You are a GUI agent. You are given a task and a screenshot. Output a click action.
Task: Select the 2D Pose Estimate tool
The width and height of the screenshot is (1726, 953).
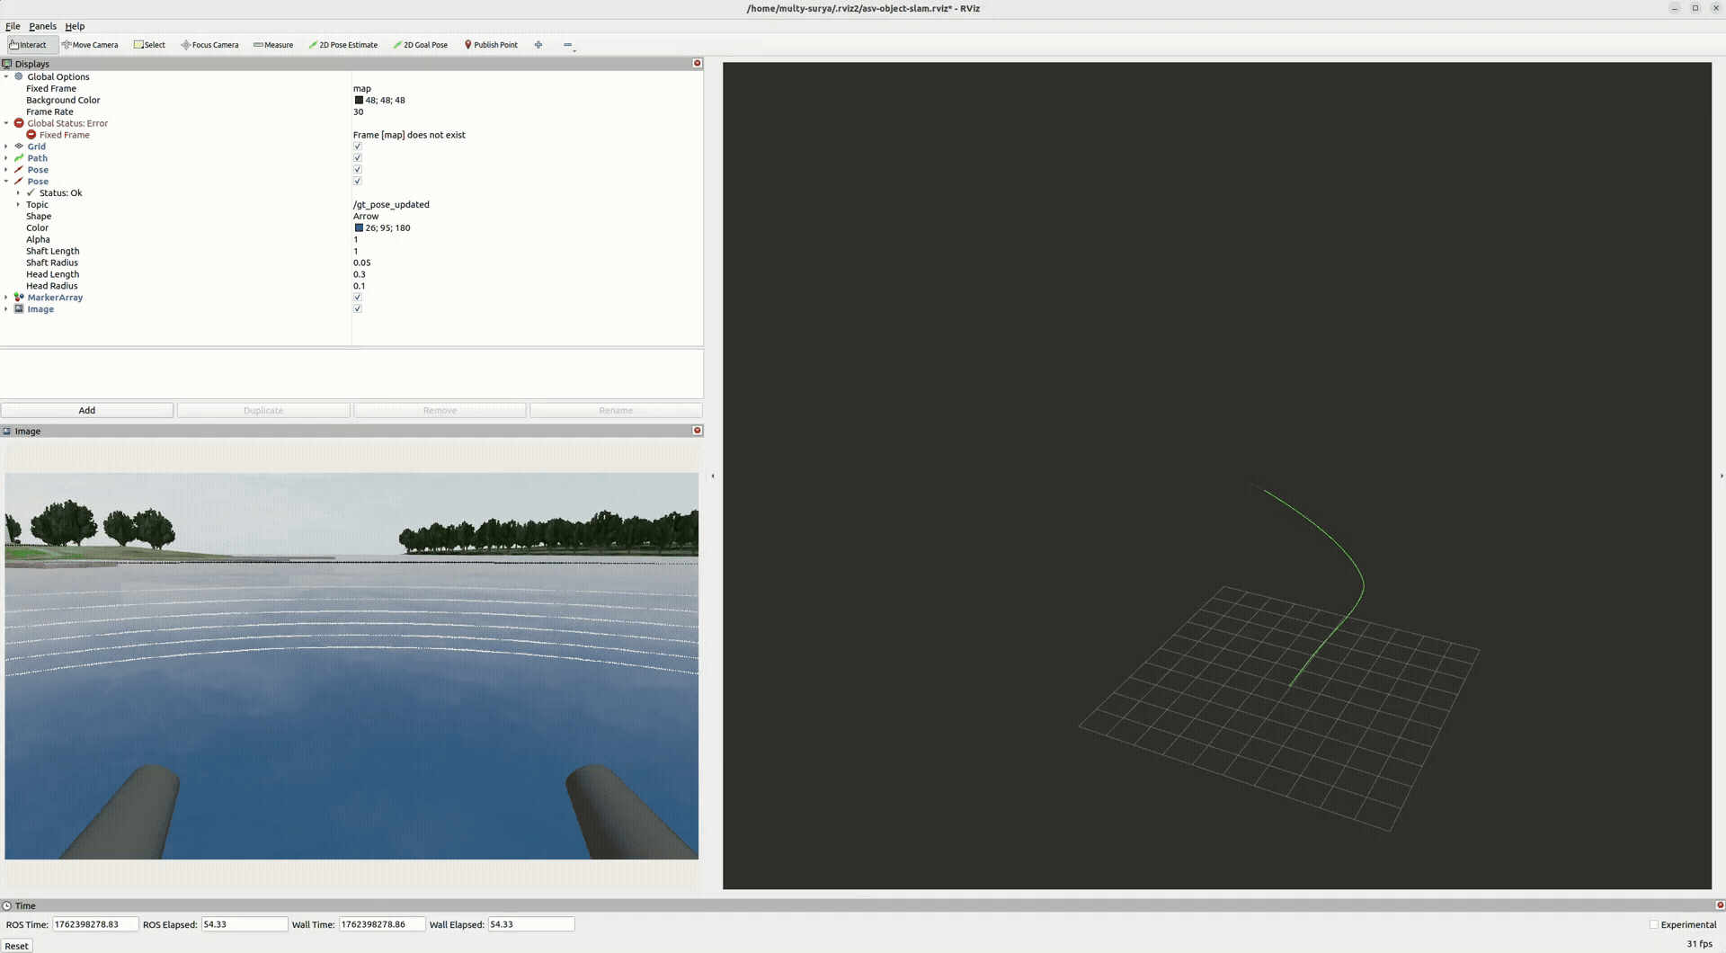(x=343, y=44)
